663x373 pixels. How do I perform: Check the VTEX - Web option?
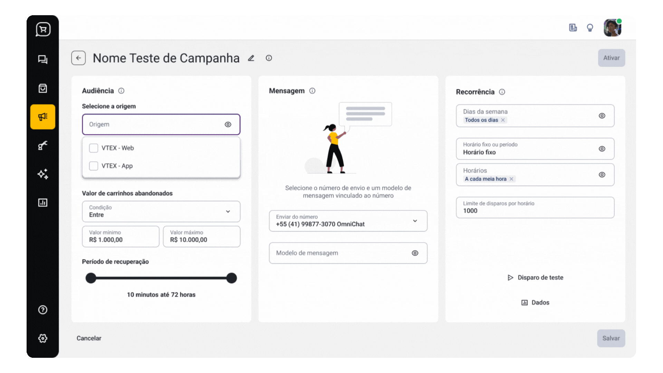(94, 148)
